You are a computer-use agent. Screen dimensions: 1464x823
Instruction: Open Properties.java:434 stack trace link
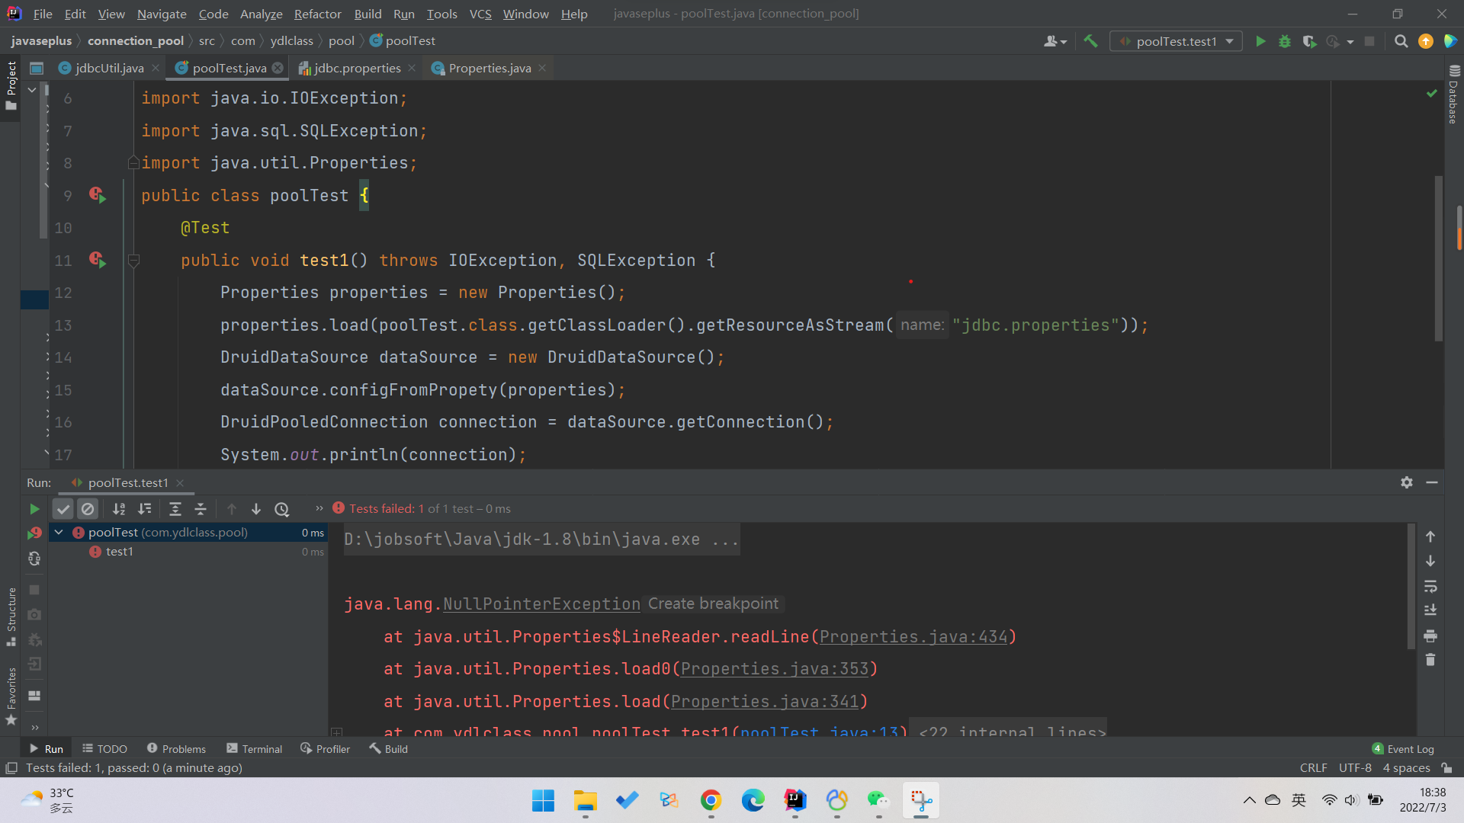point(913,636)
